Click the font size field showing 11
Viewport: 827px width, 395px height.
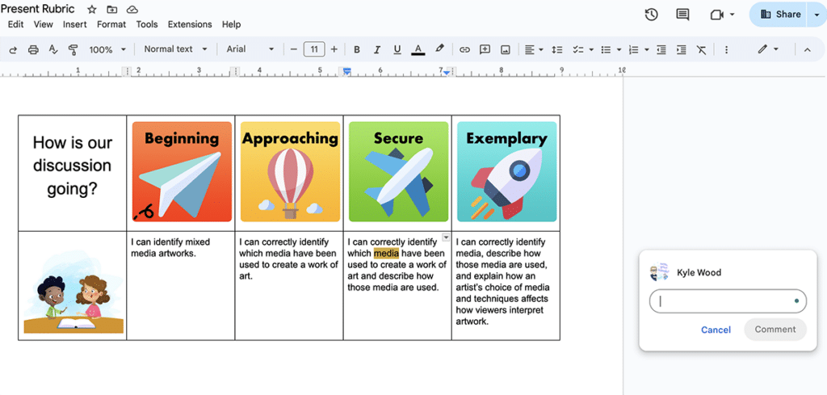(x=314, y=49)
